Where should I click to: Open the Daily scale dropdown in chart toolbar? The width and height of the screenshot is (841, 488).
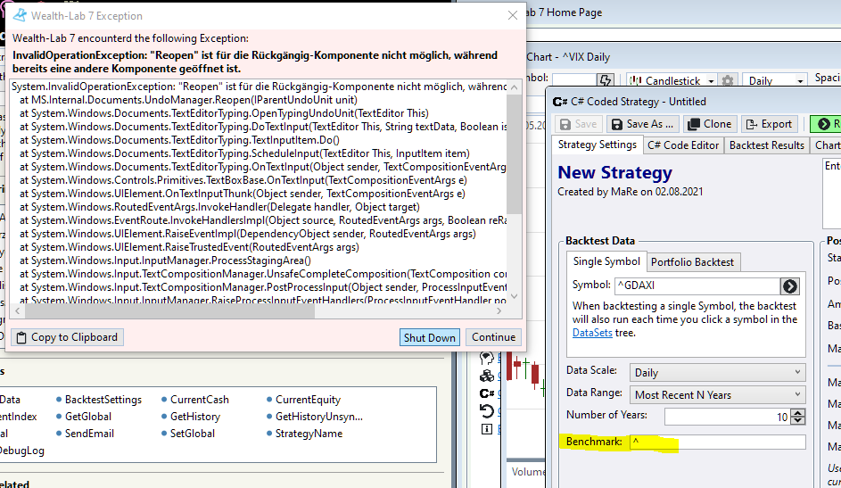[774, 80]
